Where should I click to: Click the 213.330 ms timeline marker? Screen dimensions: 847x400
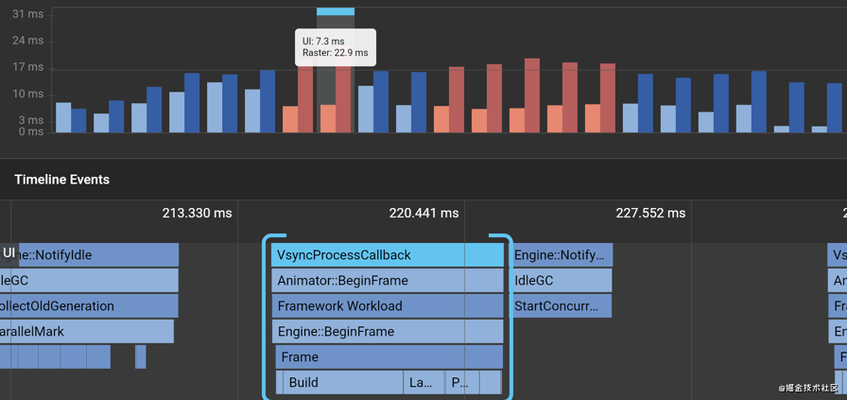coord(197,214)
